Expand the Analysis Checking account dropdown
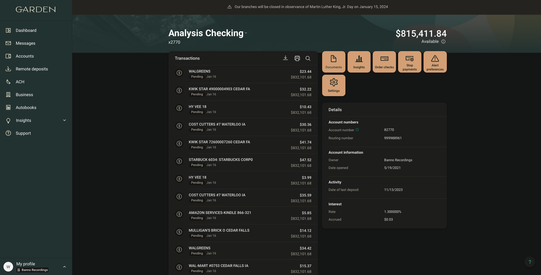Image resolution: width=541 pixels, height=275 pixels. click(246, 33)
